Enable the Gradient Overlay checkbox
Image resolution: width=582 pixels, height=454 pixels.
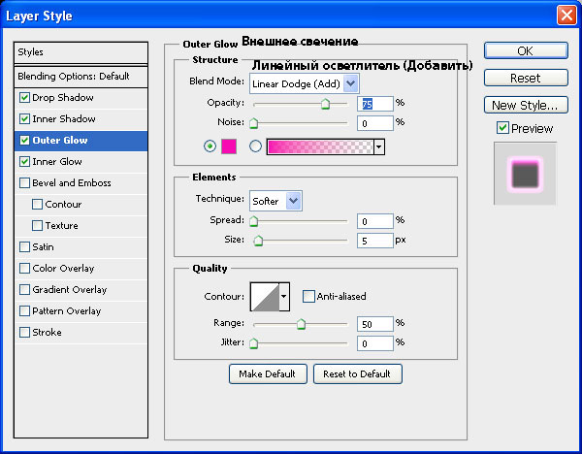(x=24, y=289)
